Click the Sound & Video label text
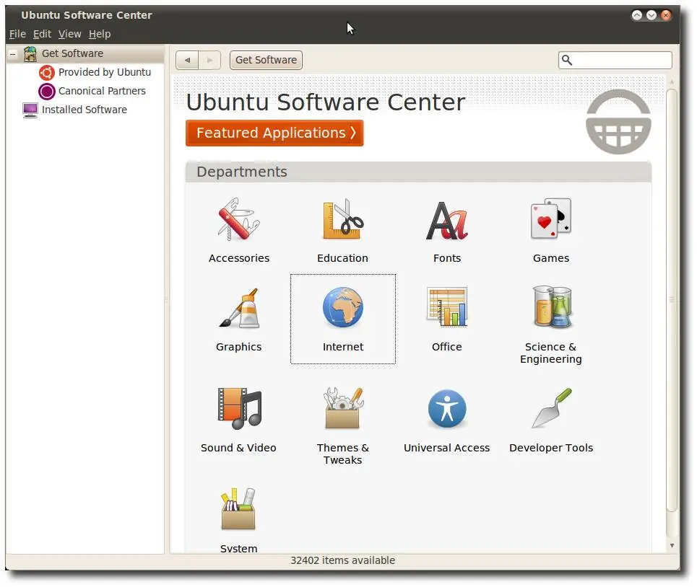 click(238, 448)
